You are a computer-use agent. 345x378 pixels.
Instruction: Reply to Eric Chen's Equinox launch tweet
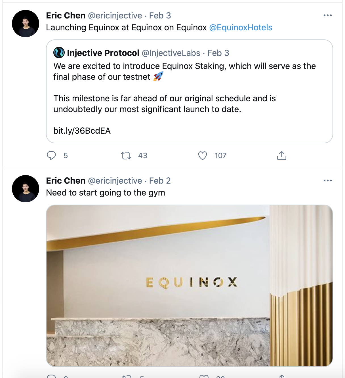coord(51,155)
